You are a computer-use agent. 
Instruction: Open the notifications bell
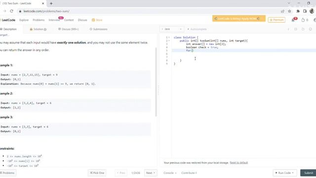tap(293, 20)
